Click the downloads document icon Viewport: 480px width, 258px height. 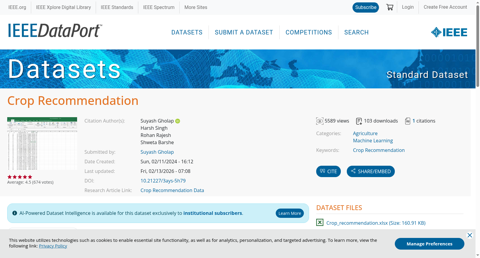point(359,121)
